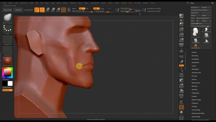Toggle the L.Sym local symmetry icon
This screenshot has width=216, height=122.
(x=181, y=57)
